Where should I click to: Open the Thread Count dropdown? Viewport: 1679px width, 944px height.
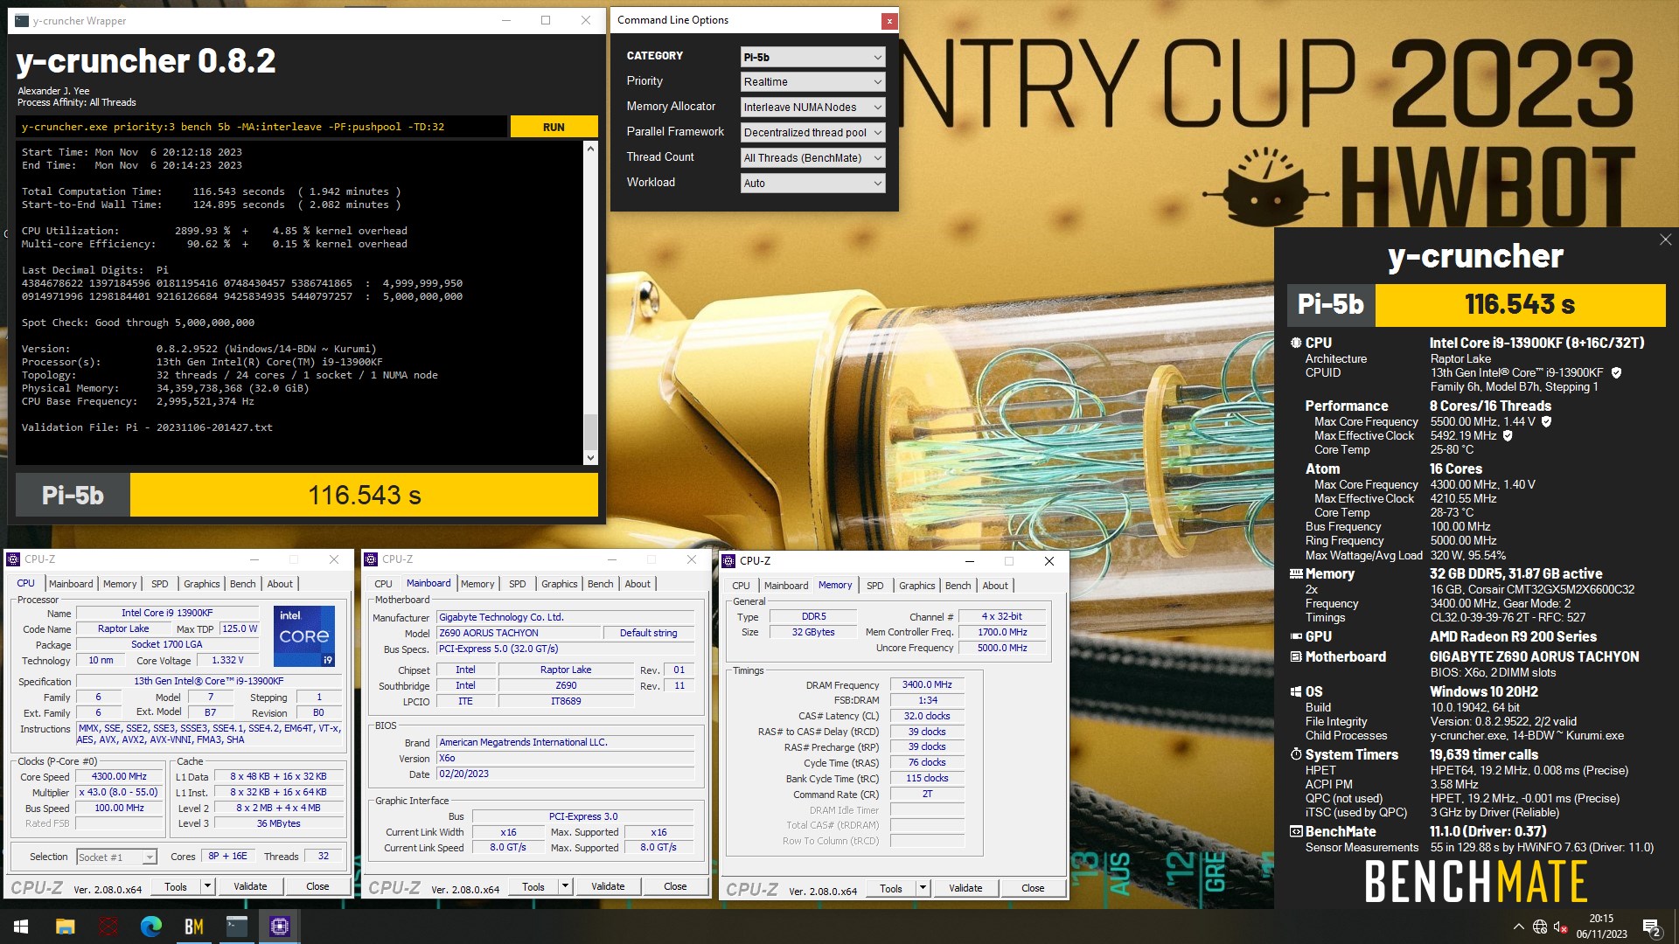[812, 157]
